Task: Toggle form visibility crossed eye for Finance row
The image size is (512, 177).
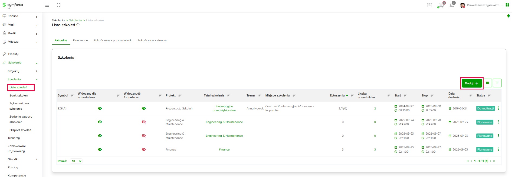Action: coord(144,149)
